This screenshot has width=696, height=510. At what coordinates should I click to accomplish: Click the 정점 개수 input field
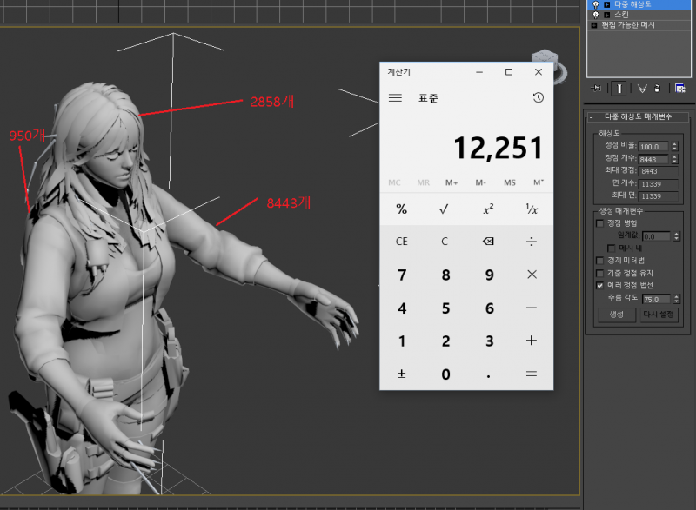click(653, 159)
